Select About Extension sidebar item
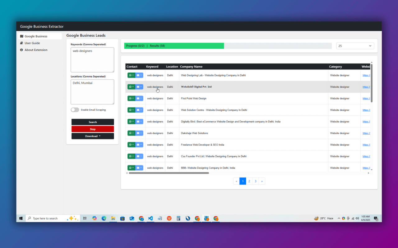 [36, 50]
